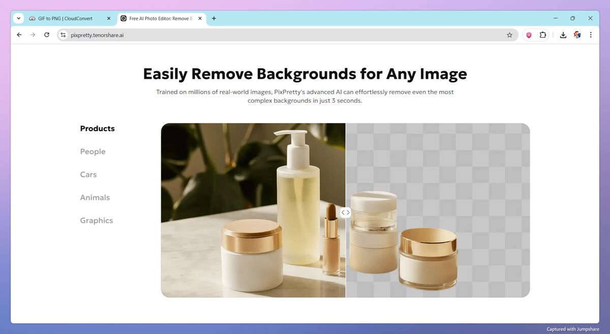Viewport: 610px width, 334px height.
Task: Open Chrome's three-dot menu
Action: (591, 35)
